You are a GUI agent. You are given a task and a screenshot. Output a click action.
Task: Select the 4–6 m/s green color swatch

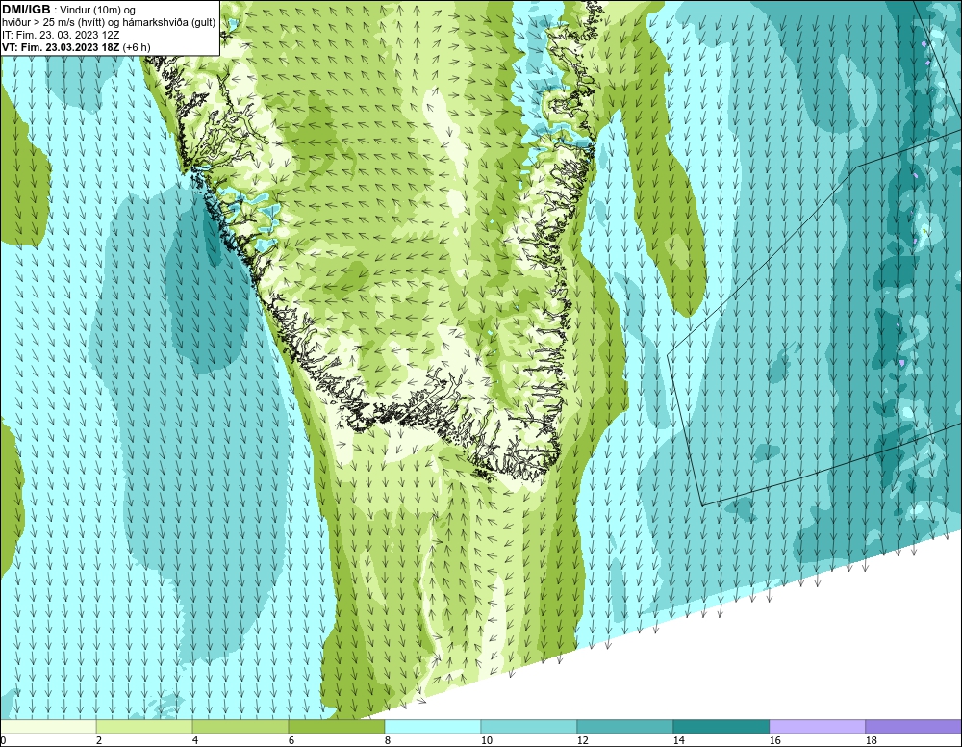click(x=240, y=727)
